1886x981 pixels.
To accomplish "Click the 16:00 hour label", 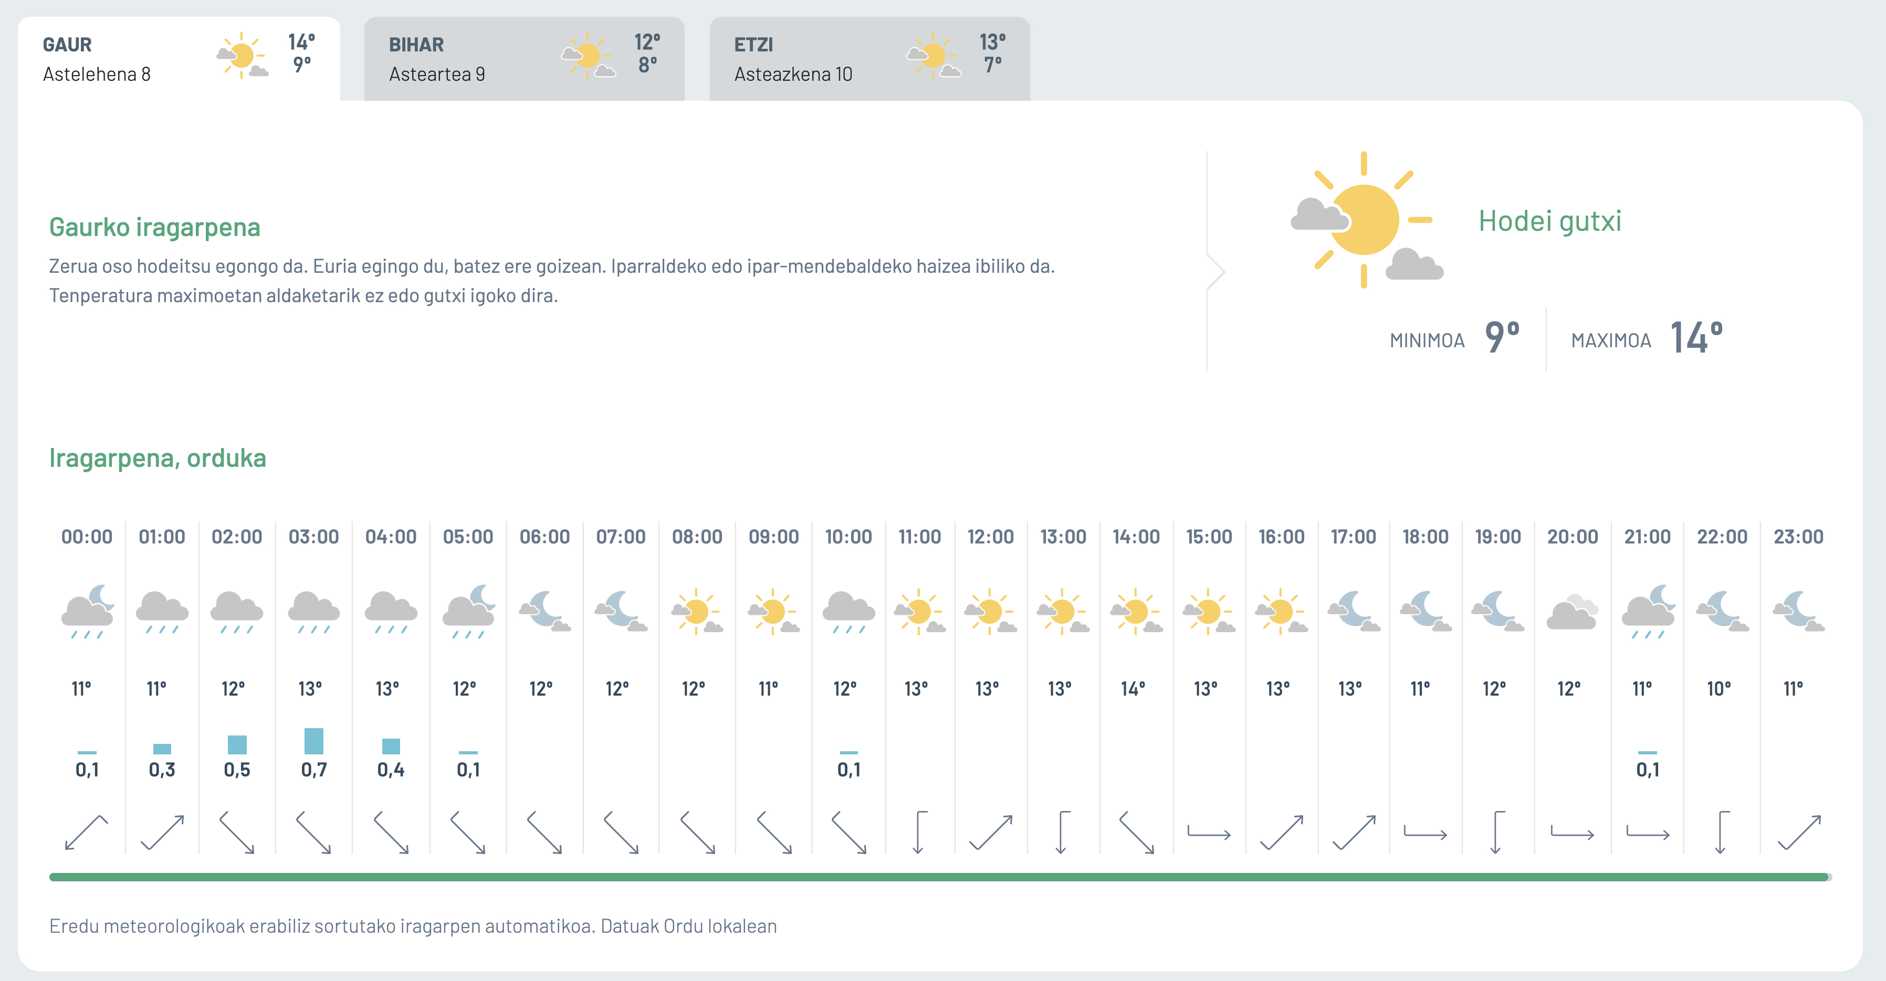I will (x=1281, y=537).
